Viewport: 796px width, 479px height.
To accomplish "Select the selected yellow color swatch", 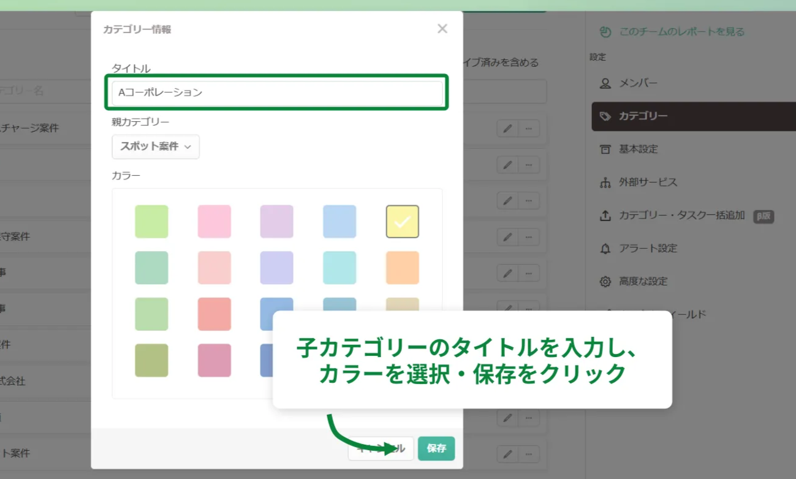I will [402, 221].
